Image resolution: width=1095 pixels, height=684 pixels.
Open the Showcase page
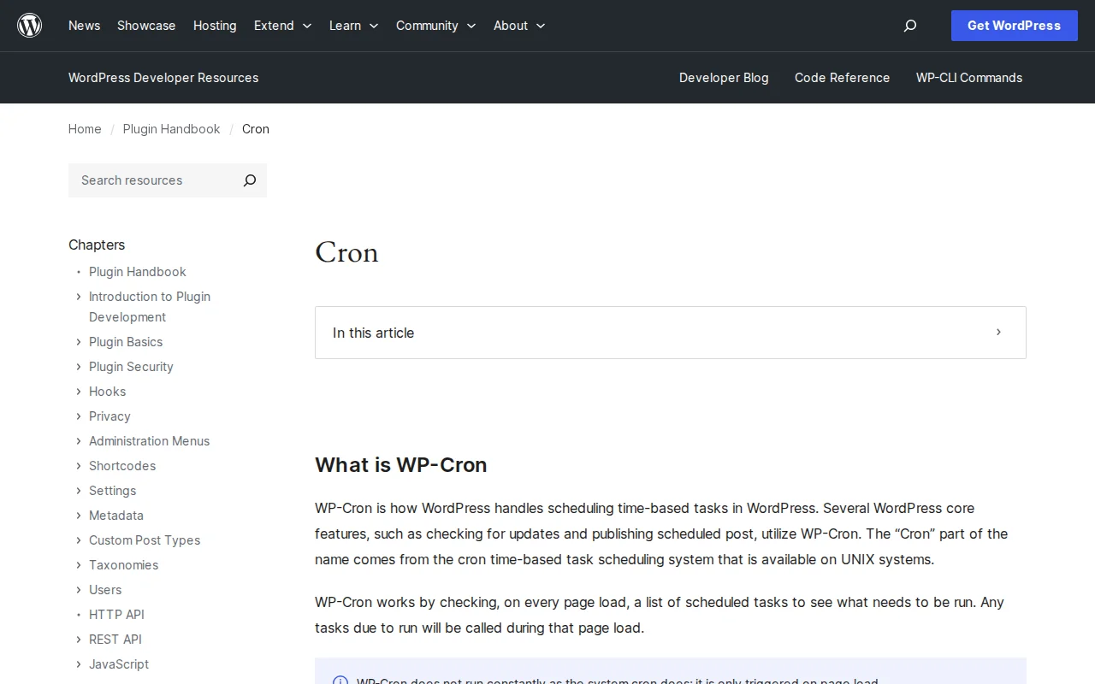[x=145, y=26]
